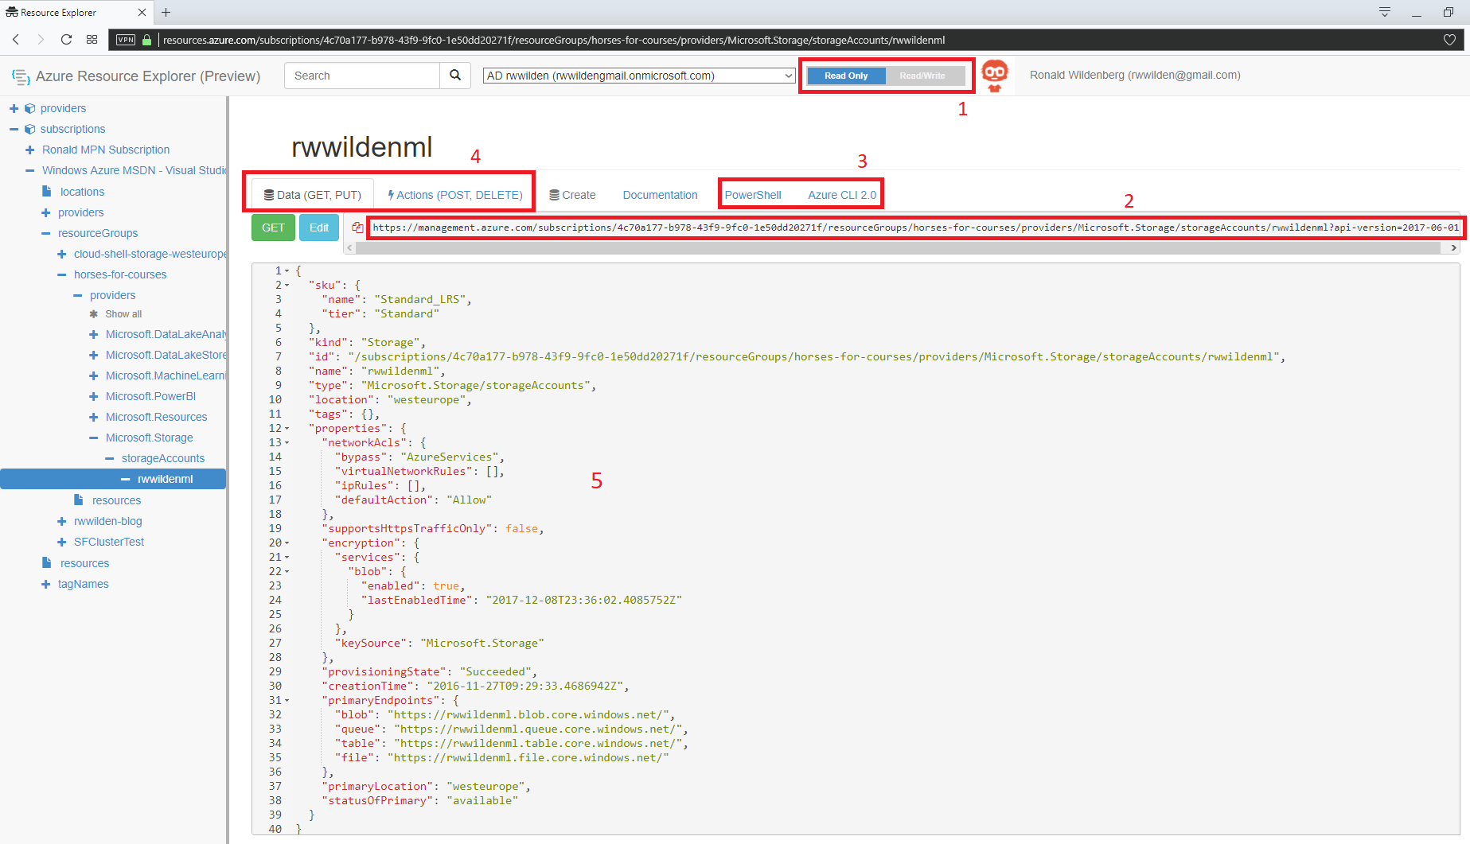
Task: Click the cube icon beside providers root
Action: [29, 108]
